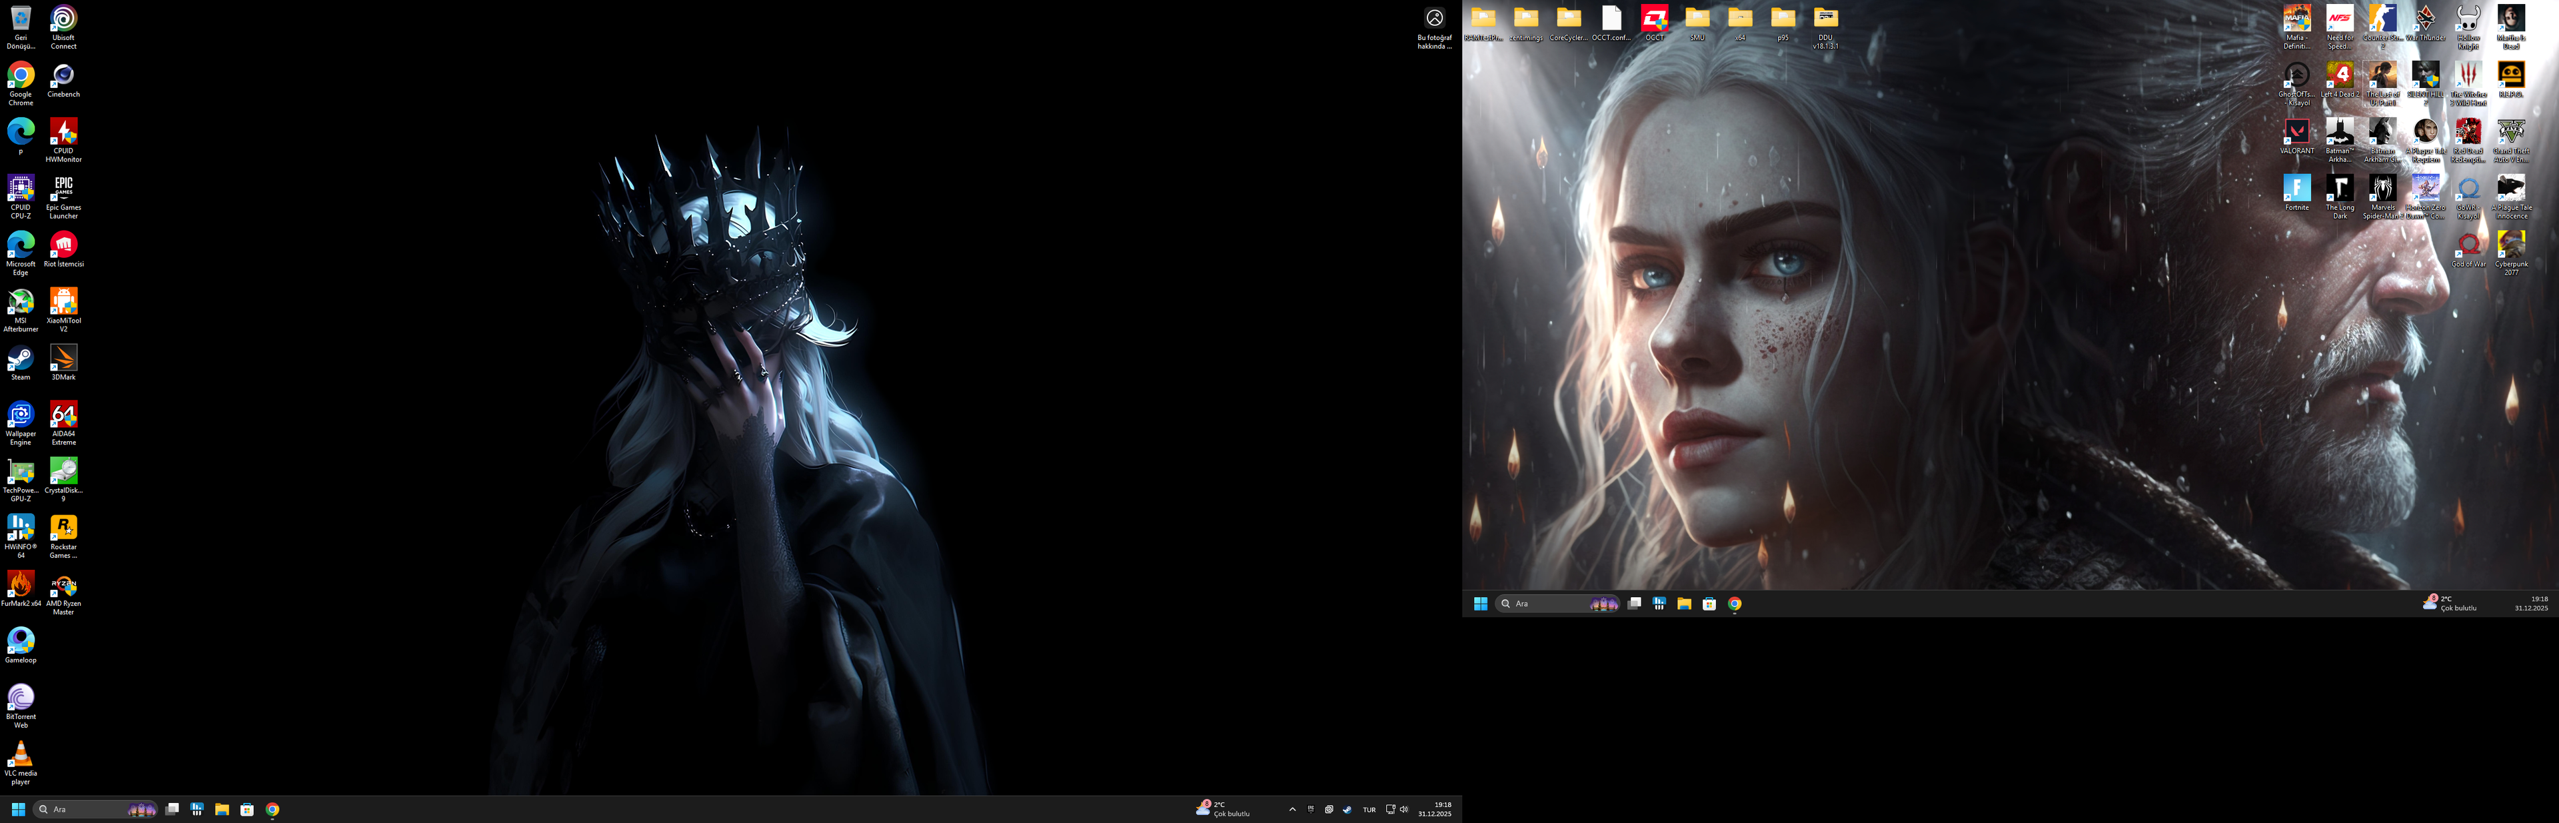2559x823 pixels.
Task: Click the 'Ara' search box on primary taskbar
Action: point(97,809)
